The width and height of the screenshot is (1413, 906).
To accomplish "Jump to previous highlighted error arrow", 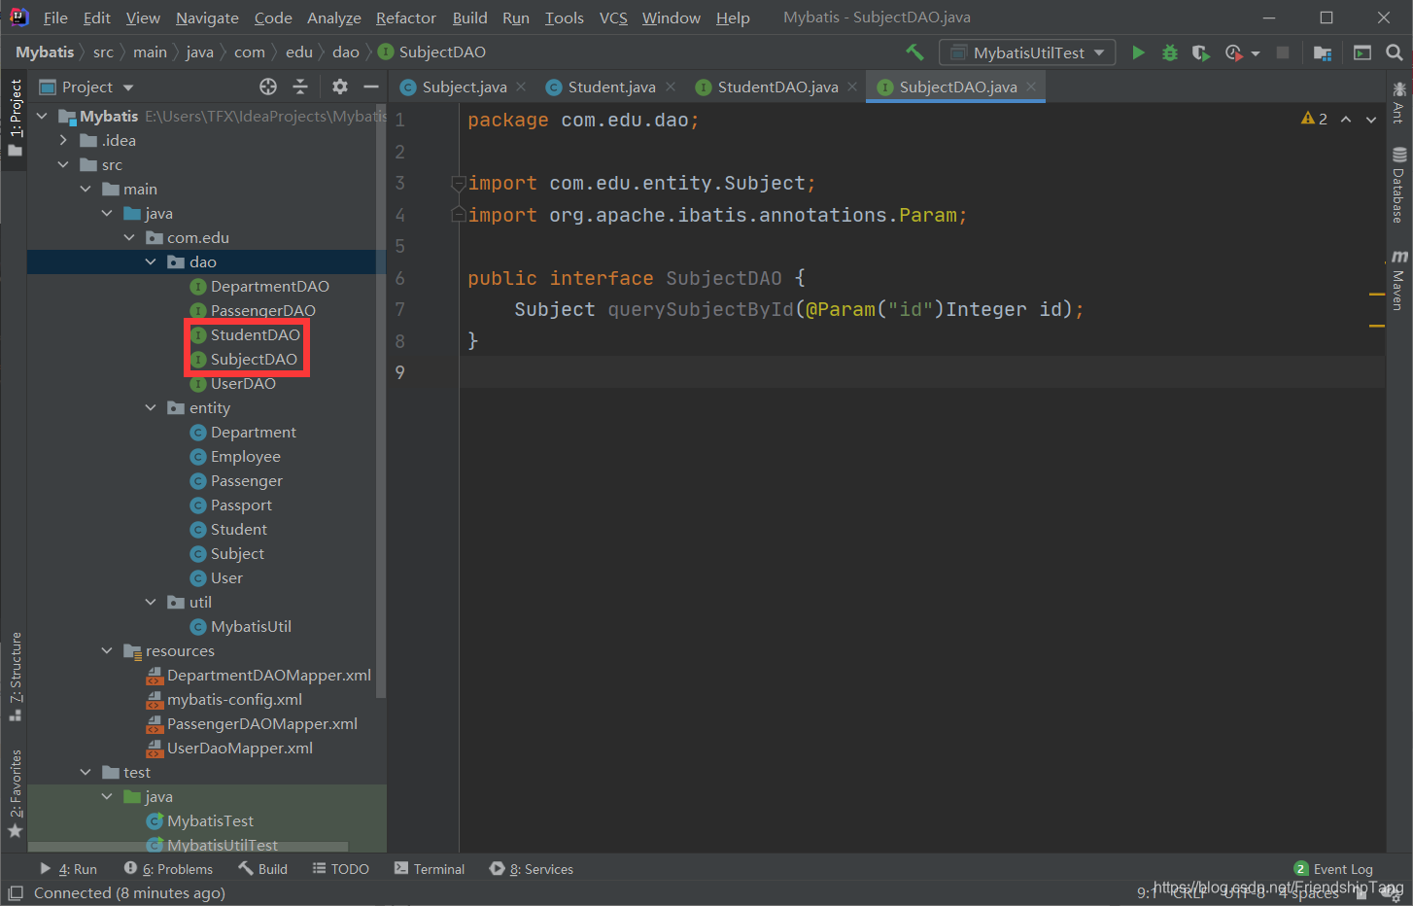I will point(1346,119).
